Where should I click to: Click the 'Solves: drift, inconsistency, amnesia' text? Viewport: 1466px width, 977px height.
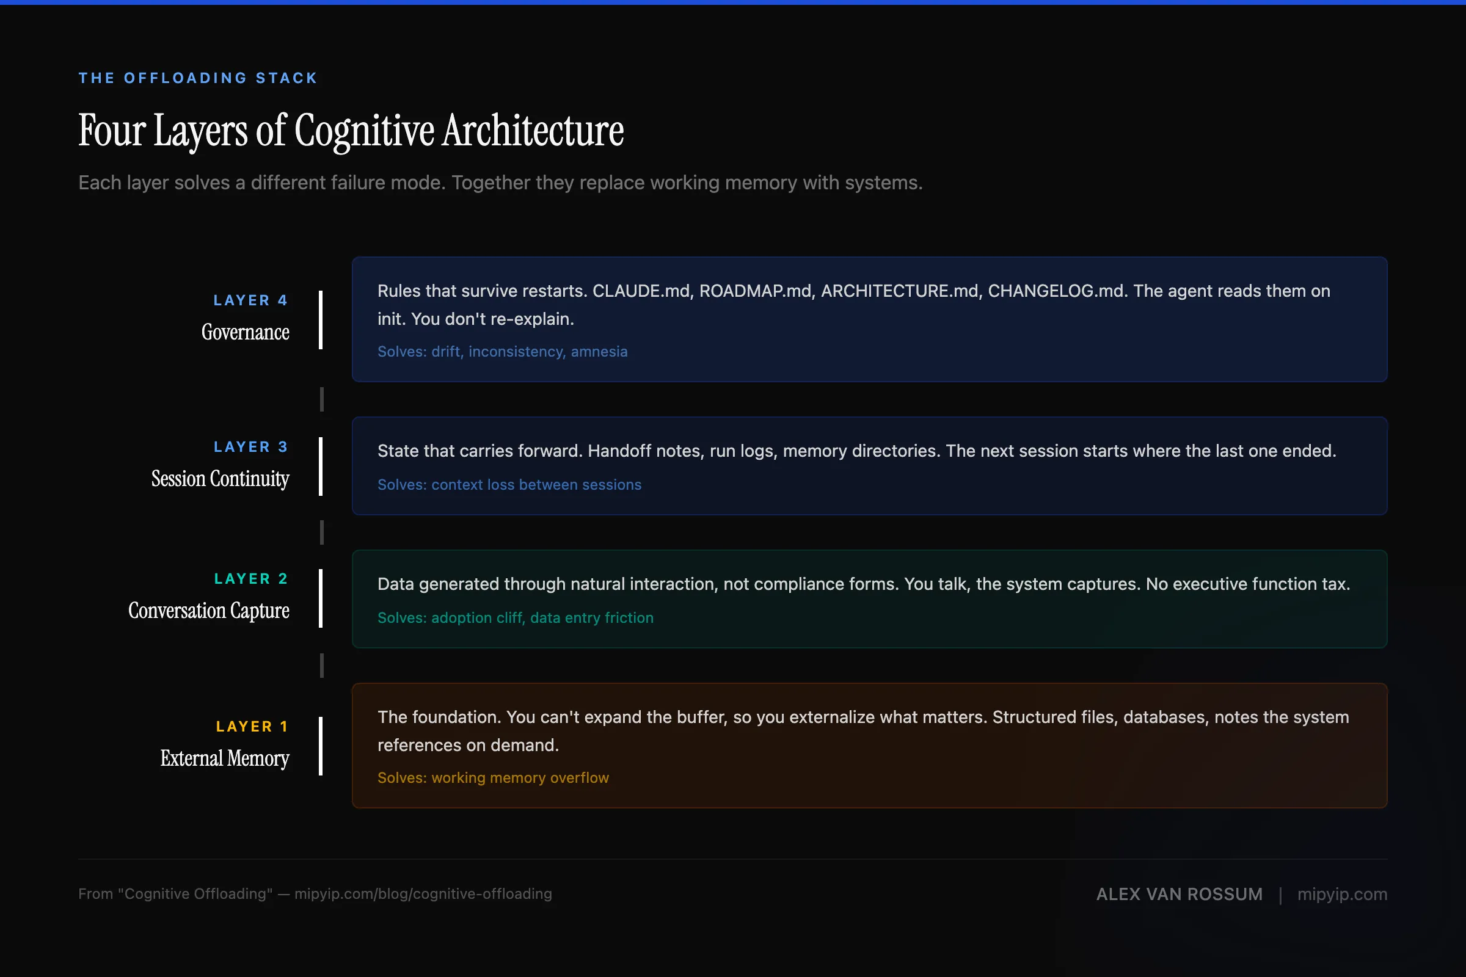[x=502, y=352]
